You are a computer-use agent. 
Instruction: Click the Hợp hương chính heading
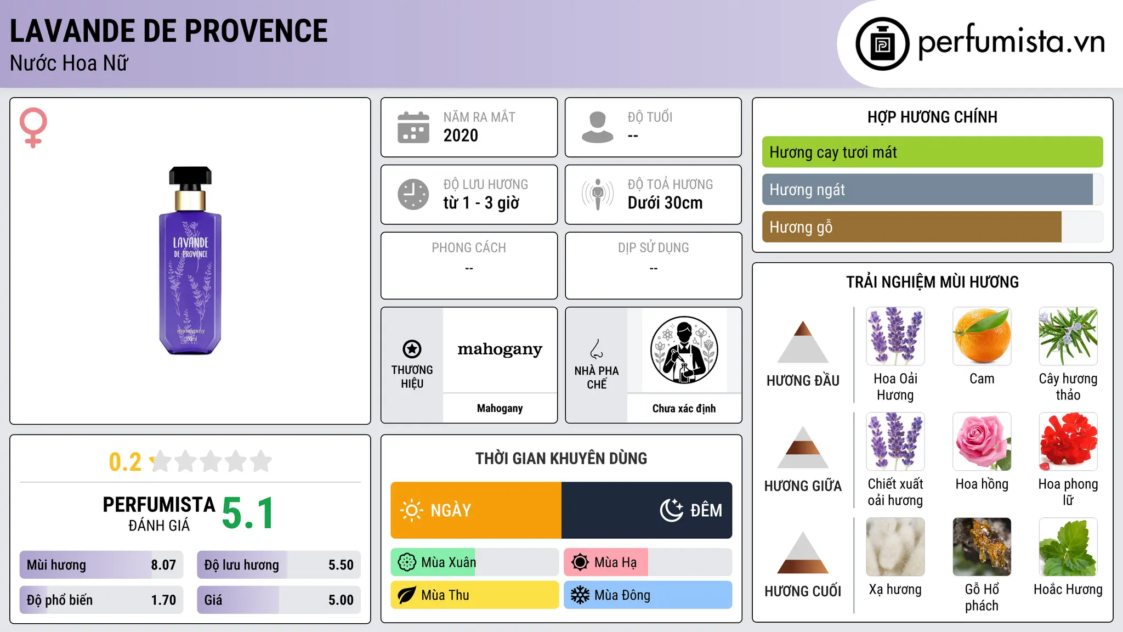933,117
